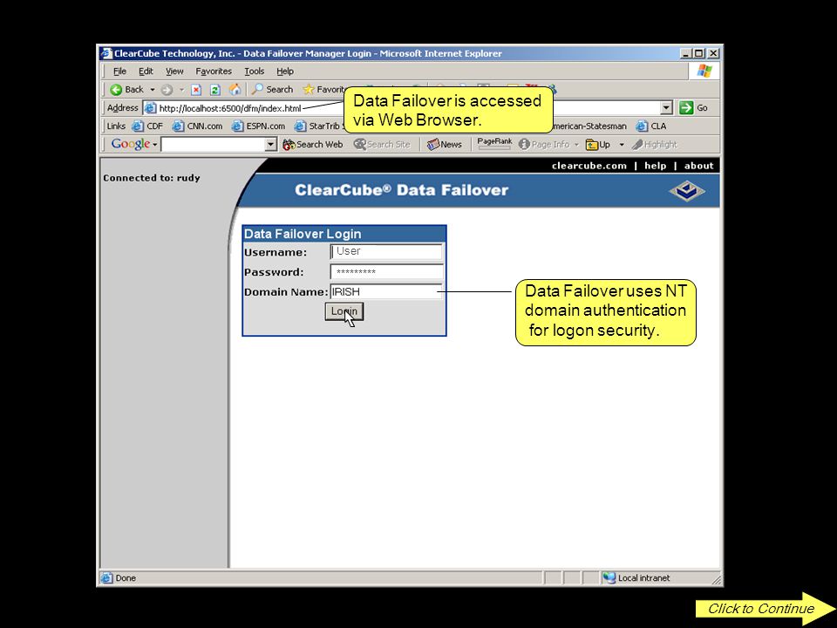Click the Search toolbar button
Viewport: 837px width, 628px height.
[272, 89]
